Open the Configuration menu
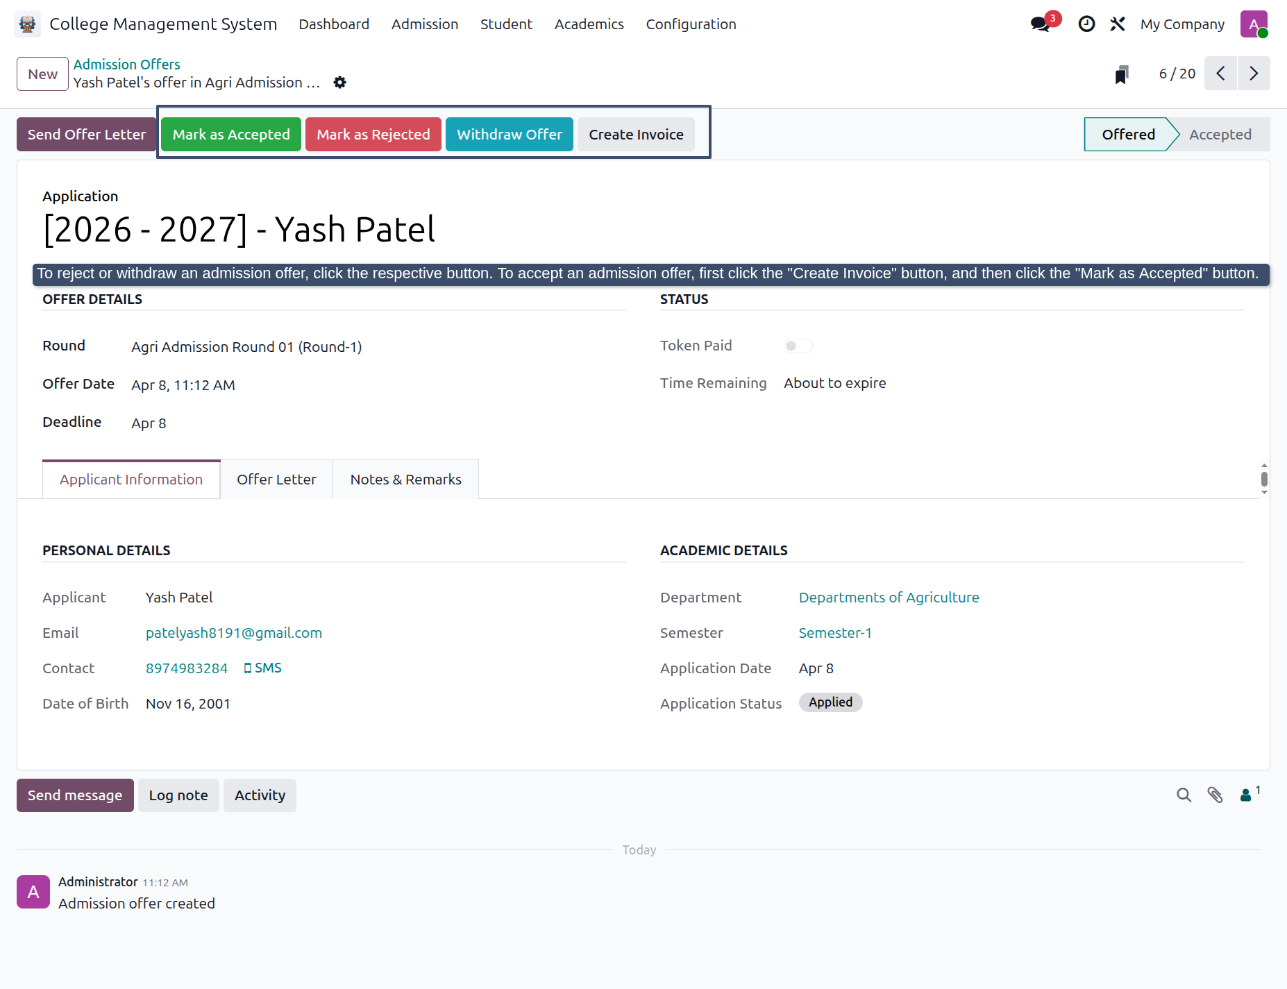The height and width of the screenshot is (989, 1287). click(691, 24)
